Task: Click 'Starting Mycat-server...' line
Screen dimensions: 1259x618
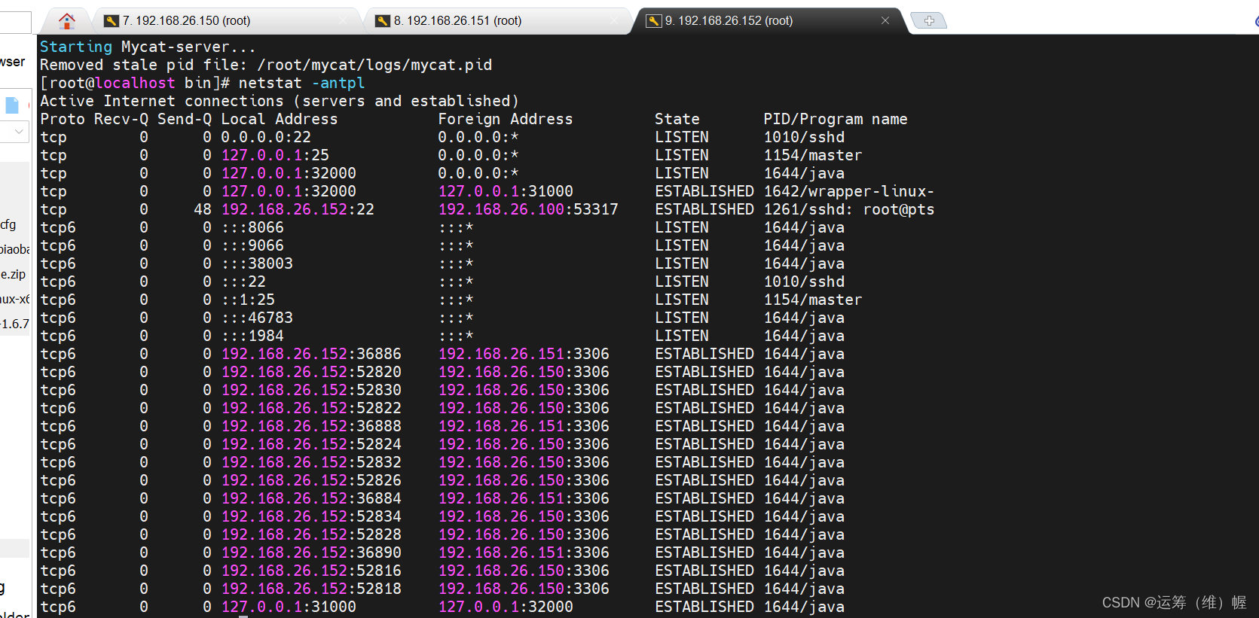Action: tap(148, 47)
